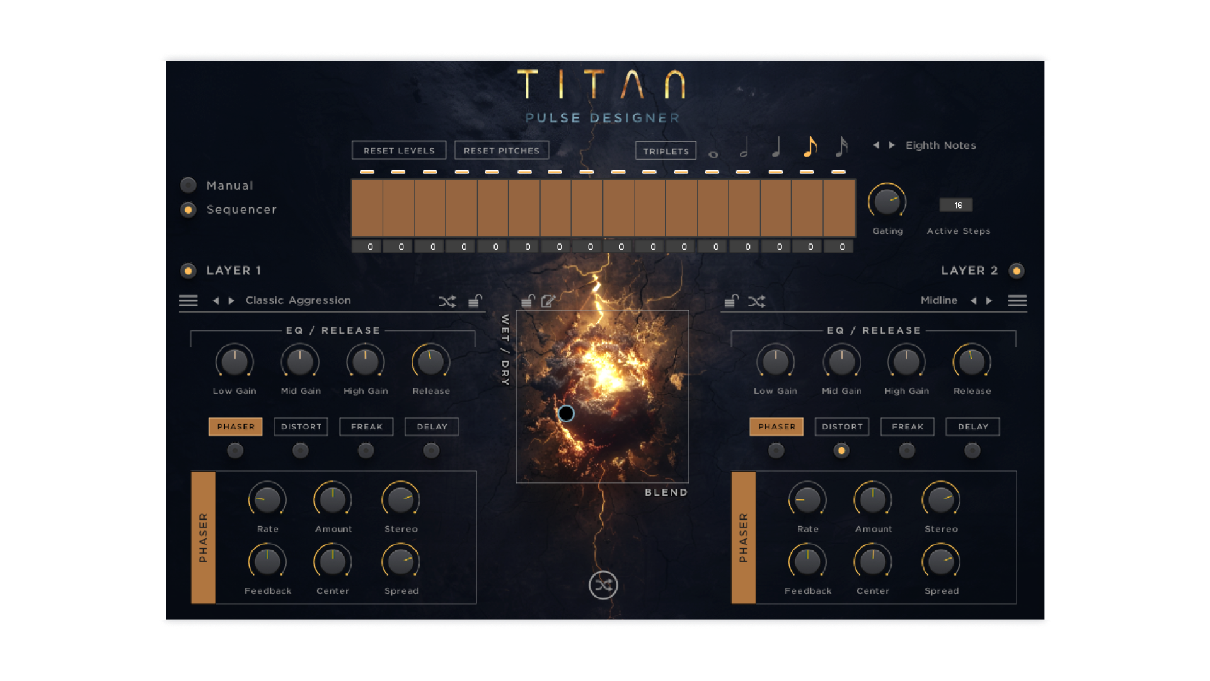Click the randomize icon below the Blend pad
Screen dimensions: 1210x681
(x=602, y=585)
